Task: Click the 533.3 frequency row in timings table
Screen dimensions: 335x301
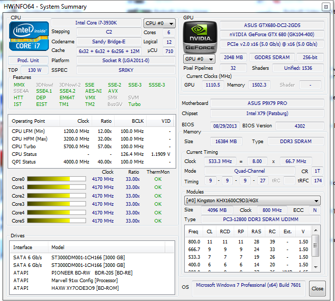Action: click(248, 257)
